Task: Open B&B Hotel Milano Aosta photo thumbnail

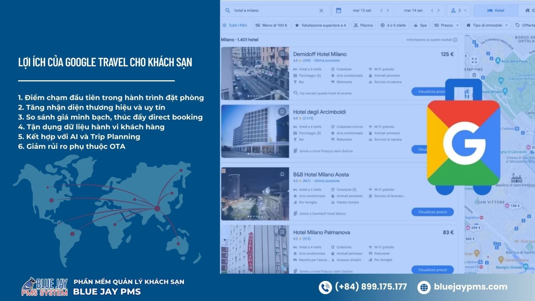Action: (x=255, y=194)
